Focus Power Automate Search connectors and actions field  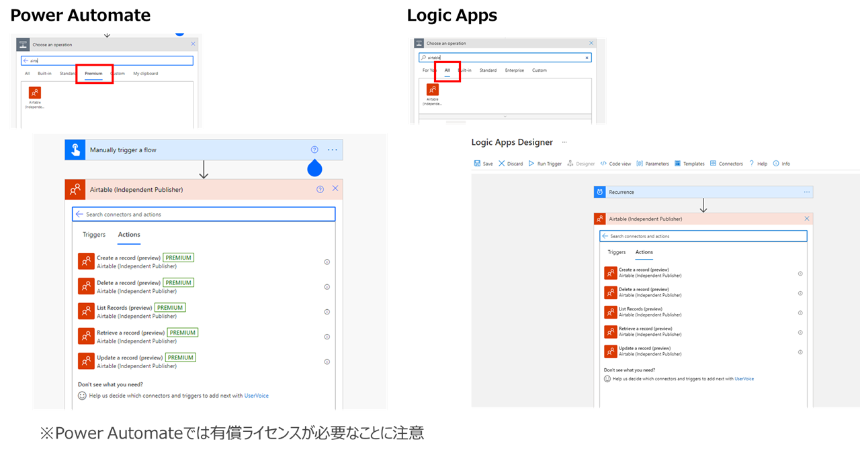tap(204, 214)
